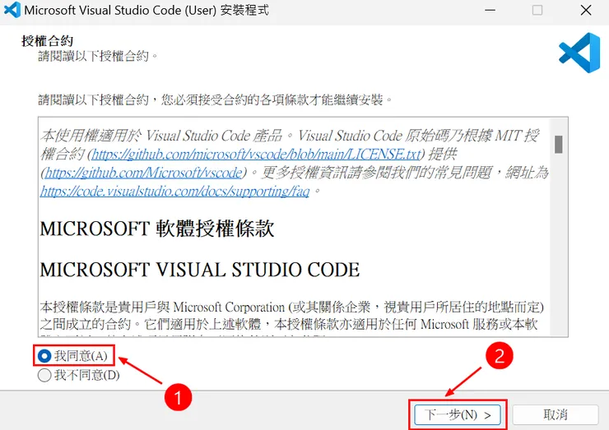
Task: Click the MICROSOFT 軟體授權條款 heading
Action: pyautogui.click(x=157, y=229)
